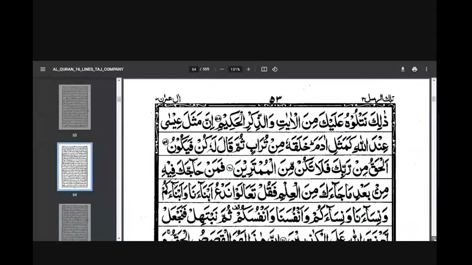
Task: Toggle the sidebar hamburger menu
Action: pos(43,69)
